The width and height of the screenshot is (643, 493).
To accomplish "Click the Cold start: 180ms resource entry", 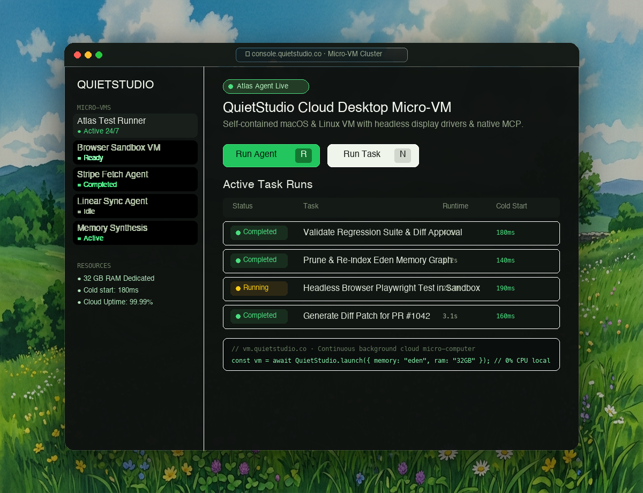I will (108, 290).
